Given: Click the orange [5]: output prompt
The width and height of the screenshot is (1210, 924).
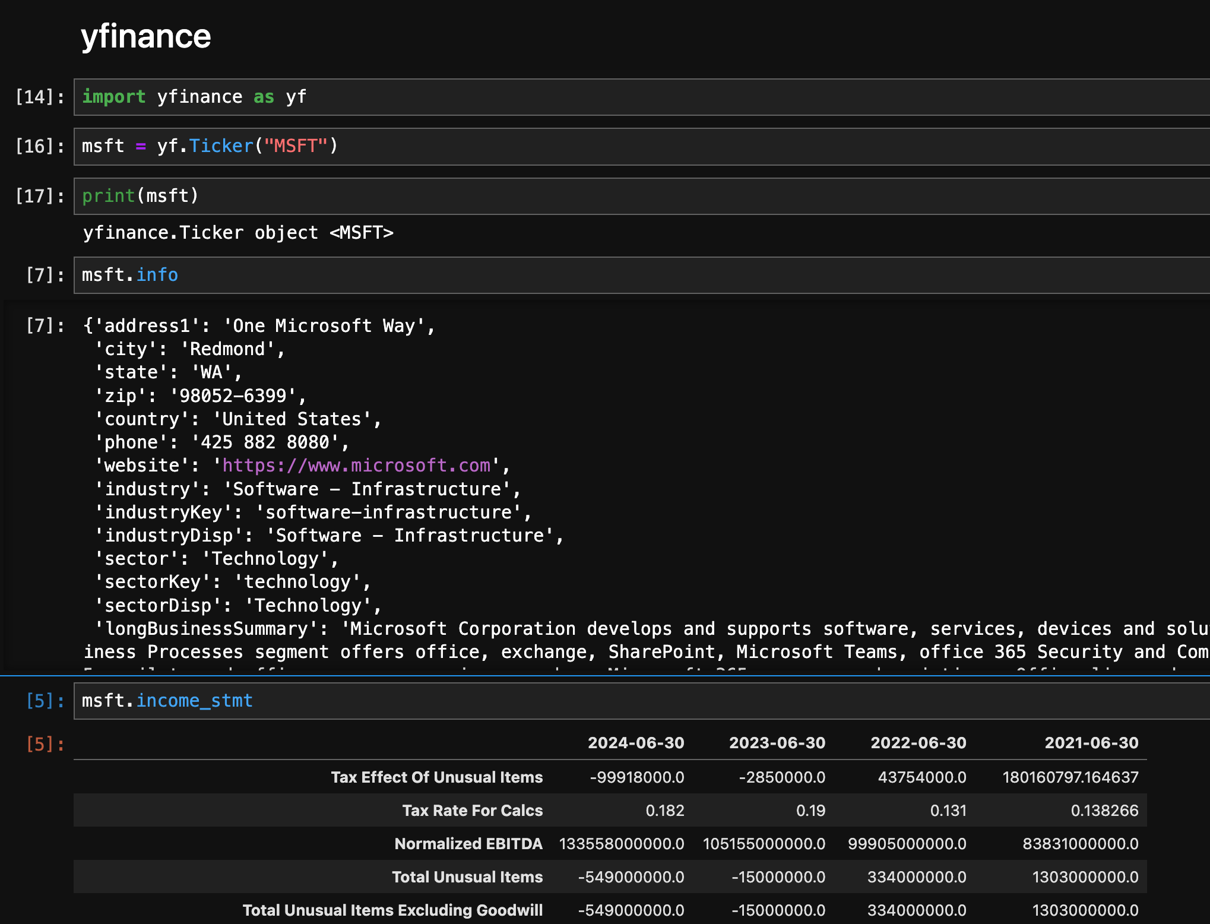Looking at the screenshot, I should coord(45,744).
